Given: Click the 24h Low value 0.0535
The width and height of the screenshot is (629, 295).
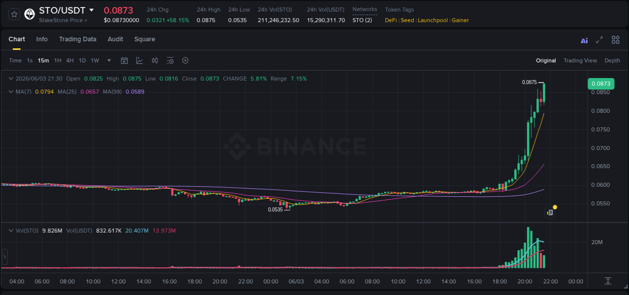Looking at the screenshot, I should click(x=237, y=20).
